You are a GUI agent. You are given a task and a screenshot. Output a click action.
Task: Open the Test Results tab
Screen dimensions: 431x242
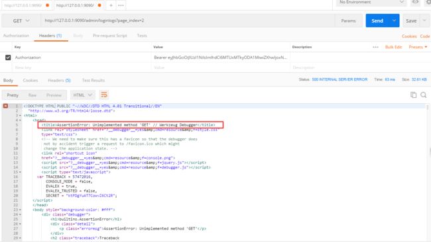[93, 80]
